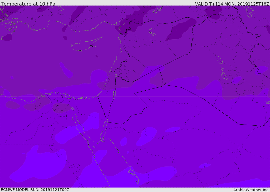Click Lake Tharthar outline in Iraq
The height and width of the screenshot is (192, 270).
[x=219, y=59]
